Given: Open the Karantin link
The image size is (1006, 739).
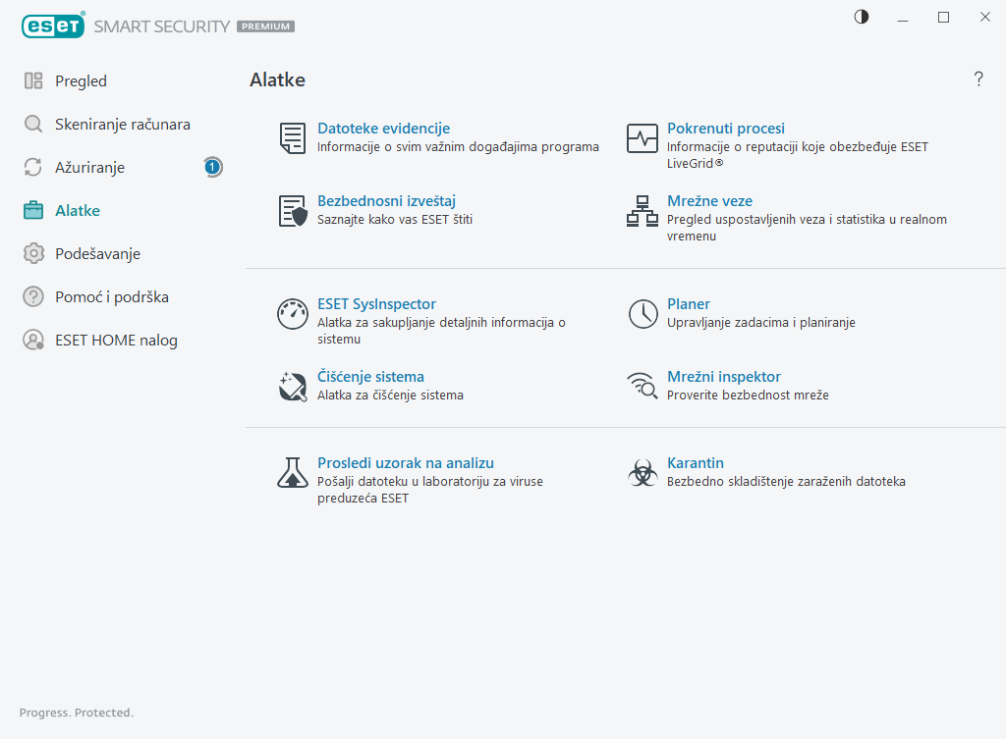Looking at the screenshot, I should [x=696, y=463].
